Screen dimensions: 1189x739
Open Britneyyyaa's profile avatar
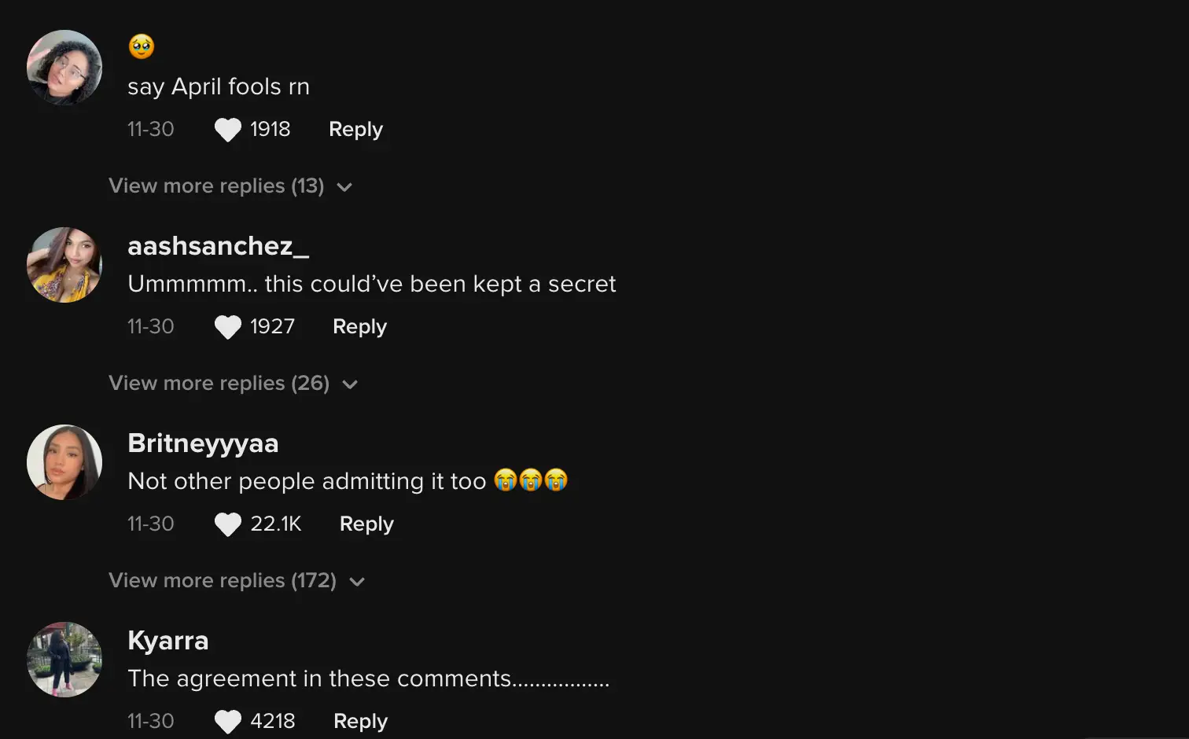pyautogui.click(x=64, y=462)
